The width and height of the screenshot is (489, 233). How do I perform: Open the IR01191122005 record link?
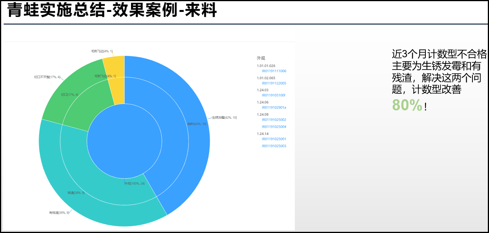(274, 83)
